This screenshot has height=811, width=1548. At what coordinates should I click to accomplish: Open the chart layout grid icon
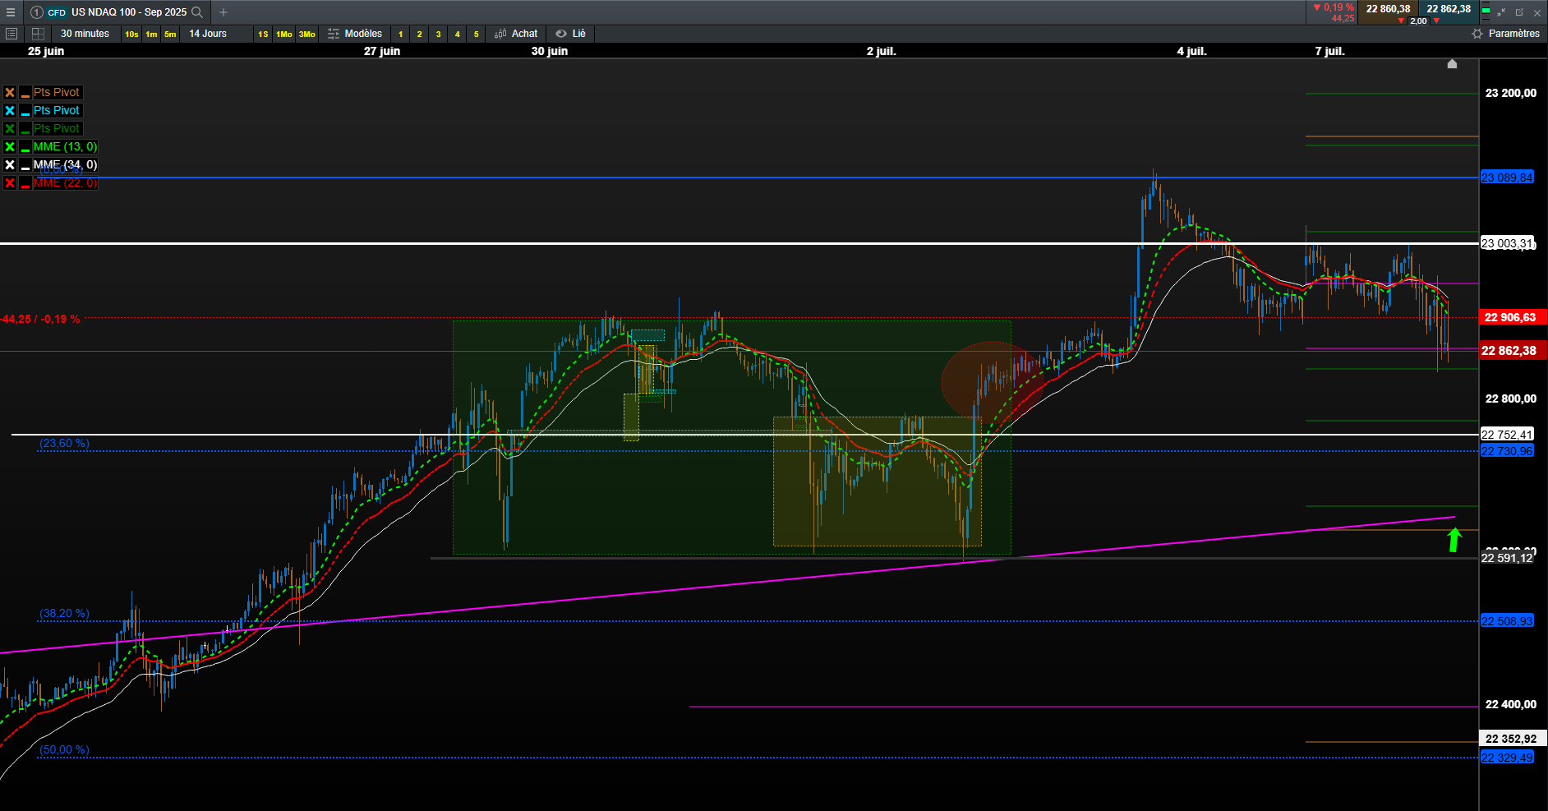pos(38,34)
